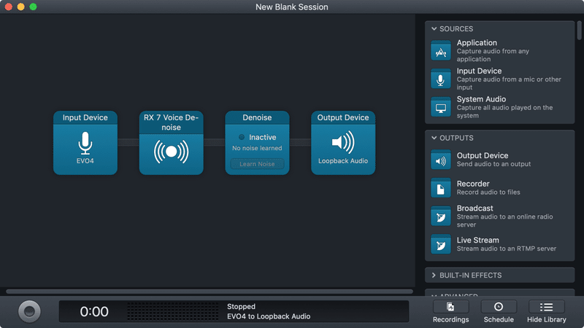Collapse the SOURCES section

(x=434, y=28)
